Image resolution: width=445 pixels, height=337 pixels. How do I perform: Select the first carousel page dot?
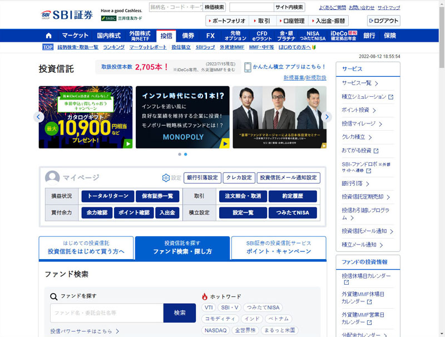[179, 154]
